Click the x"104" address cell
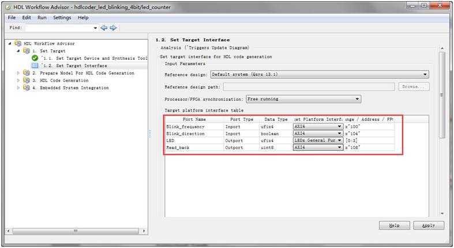This screenshot has width=454, height=248. pos(369,133)
